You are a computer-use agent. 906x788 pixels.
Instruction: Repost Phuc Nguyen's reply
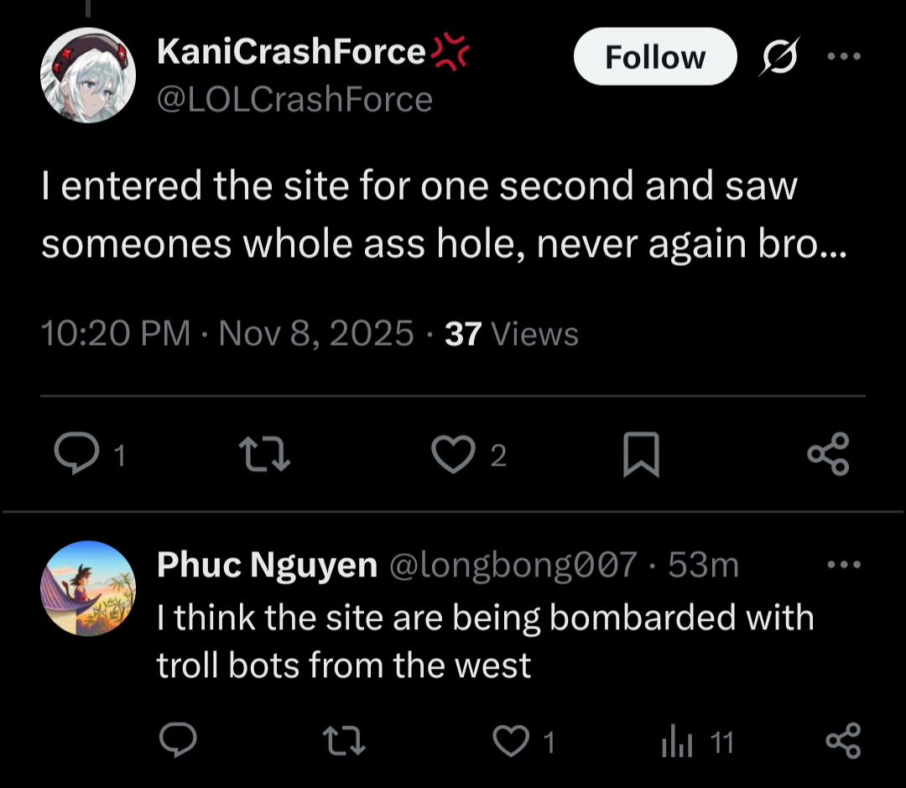coord(345,741)
